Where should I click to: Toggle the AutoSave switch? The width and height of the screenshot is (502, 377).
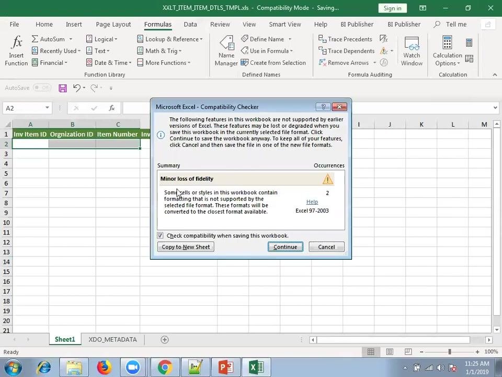pos(42,87)
